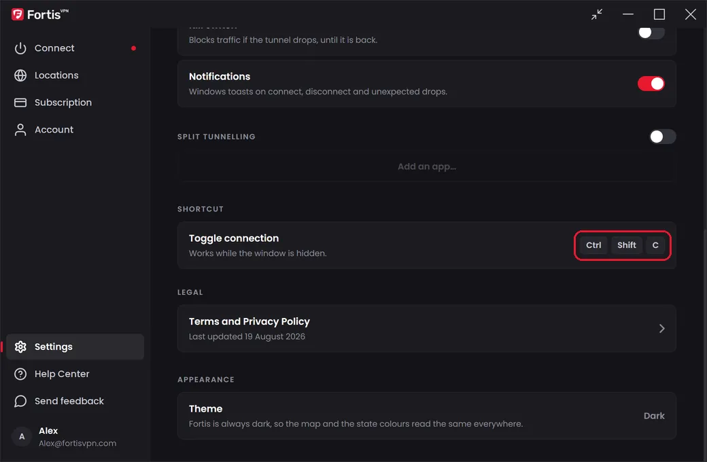Open Terms and Privacy Policy chevron
The height and width of the screenshot is (462, 707).
[661, 329]
